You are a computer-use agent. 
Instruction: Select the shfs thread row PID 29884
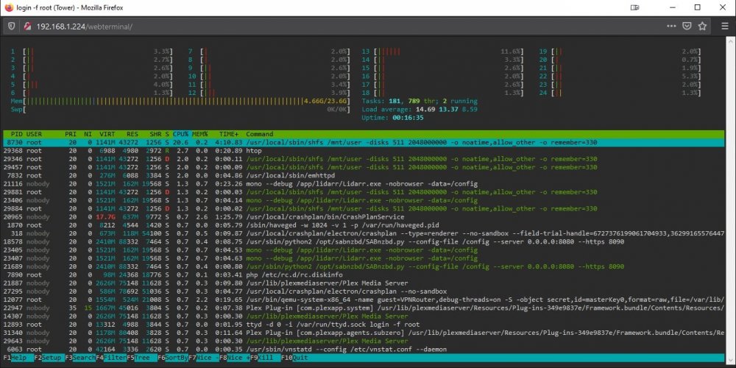[364, 209]
